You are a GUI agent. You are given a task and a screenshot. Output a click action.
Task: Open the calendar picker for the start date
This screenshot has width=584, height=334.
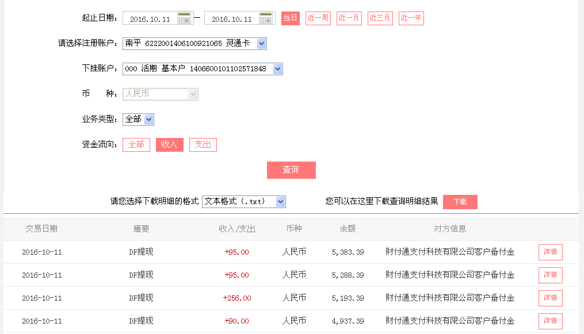click(185, 18)
